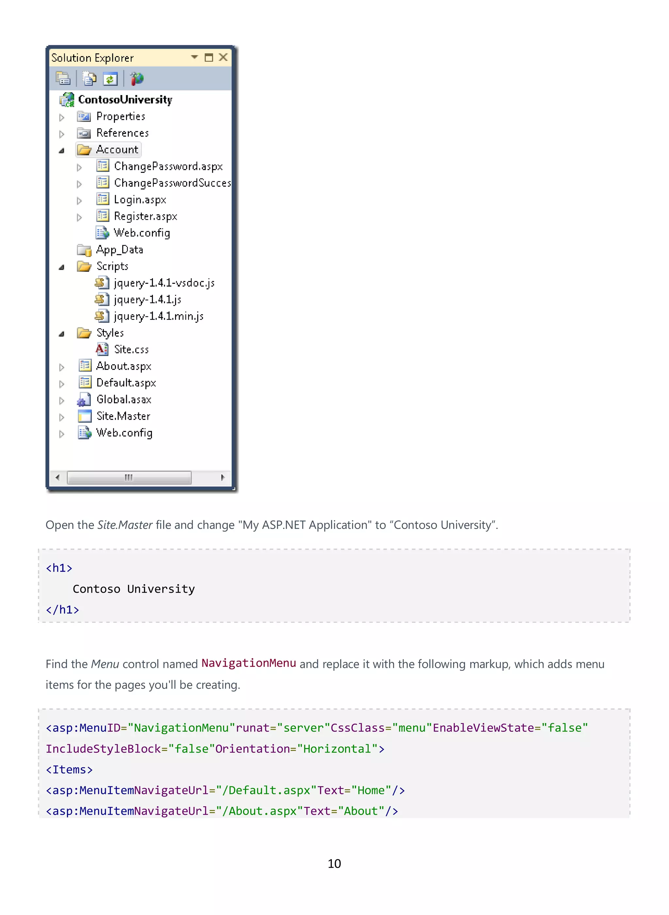The height and width of the screenshot is (915, 669).
Task: Click the Login.aspx file icon
Action: pos(103,199)
